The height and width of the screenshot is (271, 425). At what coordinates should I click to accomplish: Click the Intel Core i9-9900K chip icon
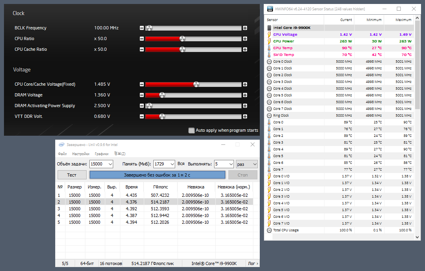point(269,28)
